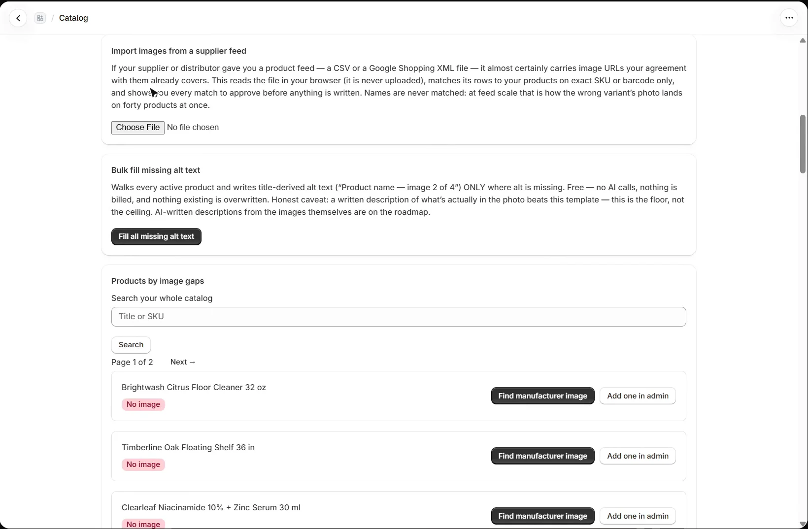Open the three-dot more options menu
808x529 pixels.
point(789,18)
